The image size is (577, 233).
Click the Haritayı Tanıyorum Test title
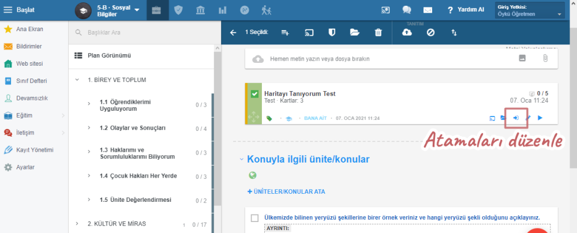tap(300, 94)
